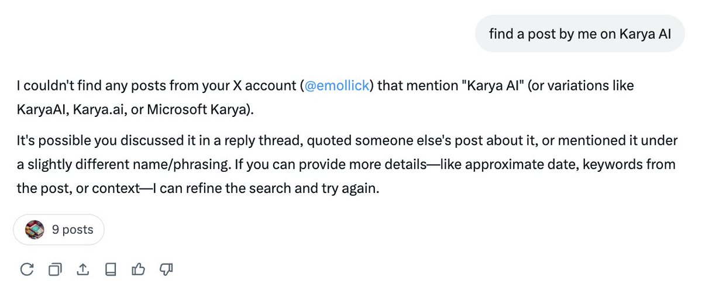
Task: Open the @emollick profile link
Action: click(336, 86)
